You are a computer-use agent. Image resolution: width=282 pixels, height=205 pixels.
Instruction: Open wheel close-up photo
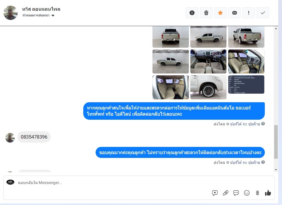tap(208, 87)
